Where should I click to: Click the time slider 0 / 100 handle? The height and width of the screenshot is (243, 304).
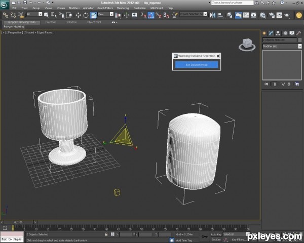[18, 222]
